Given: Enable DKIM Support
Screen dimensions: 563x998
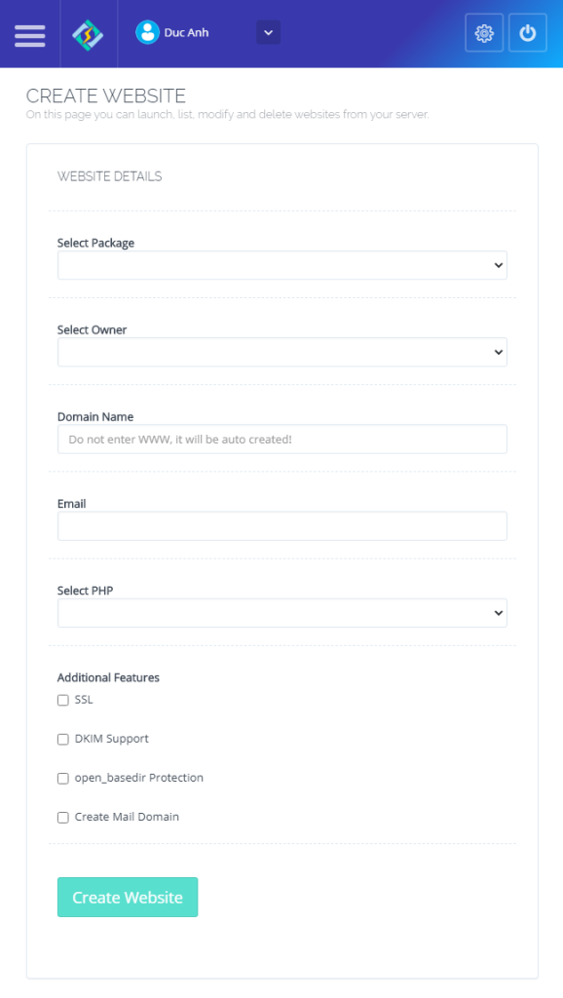Looking at the screenshot, I should 62,739.
